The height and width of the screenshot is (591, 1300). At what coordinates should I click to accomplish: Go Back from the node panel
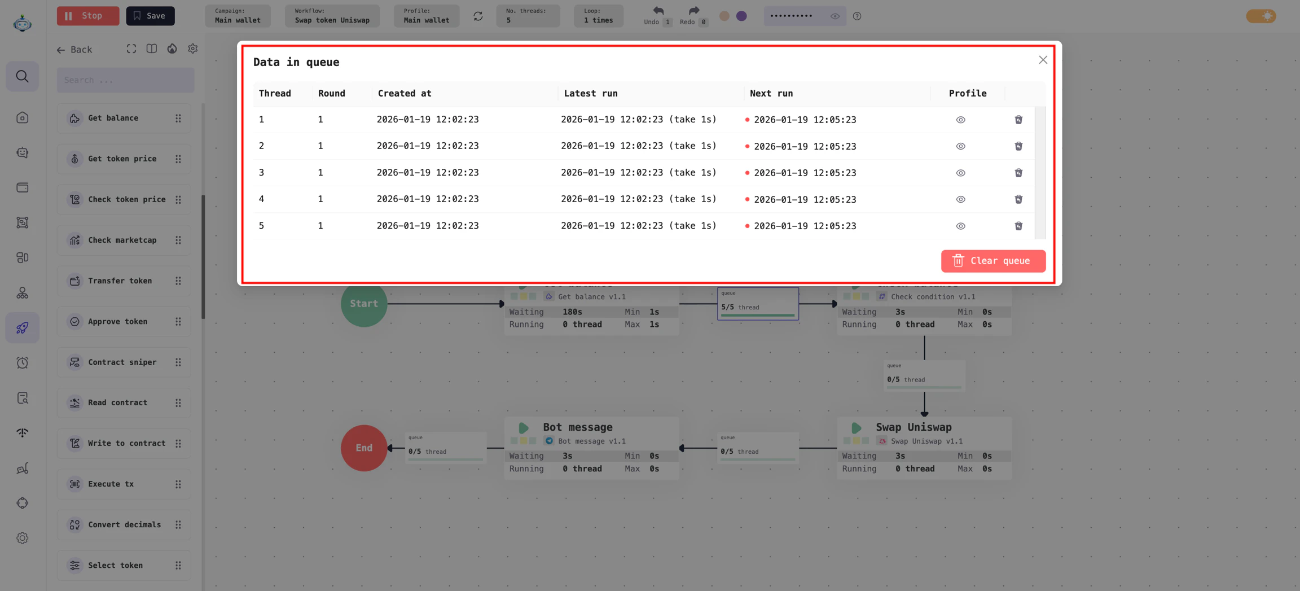[x=74, y=50]
